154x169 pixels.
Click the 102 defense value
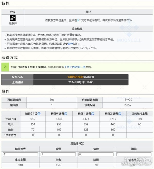[59, 130]
